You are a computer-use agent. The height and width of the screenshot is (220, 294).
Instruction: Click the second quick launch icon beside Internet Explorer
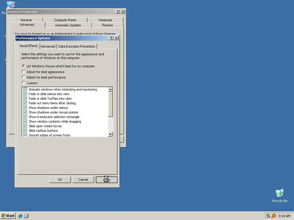pyautogui.click(x=26, y=216)
